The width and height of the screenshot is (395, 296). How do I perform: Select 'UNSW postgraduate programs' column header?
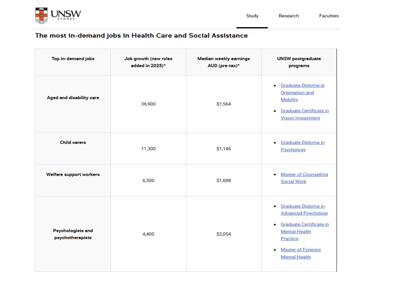pyautogui.click(x=299, y=62)
